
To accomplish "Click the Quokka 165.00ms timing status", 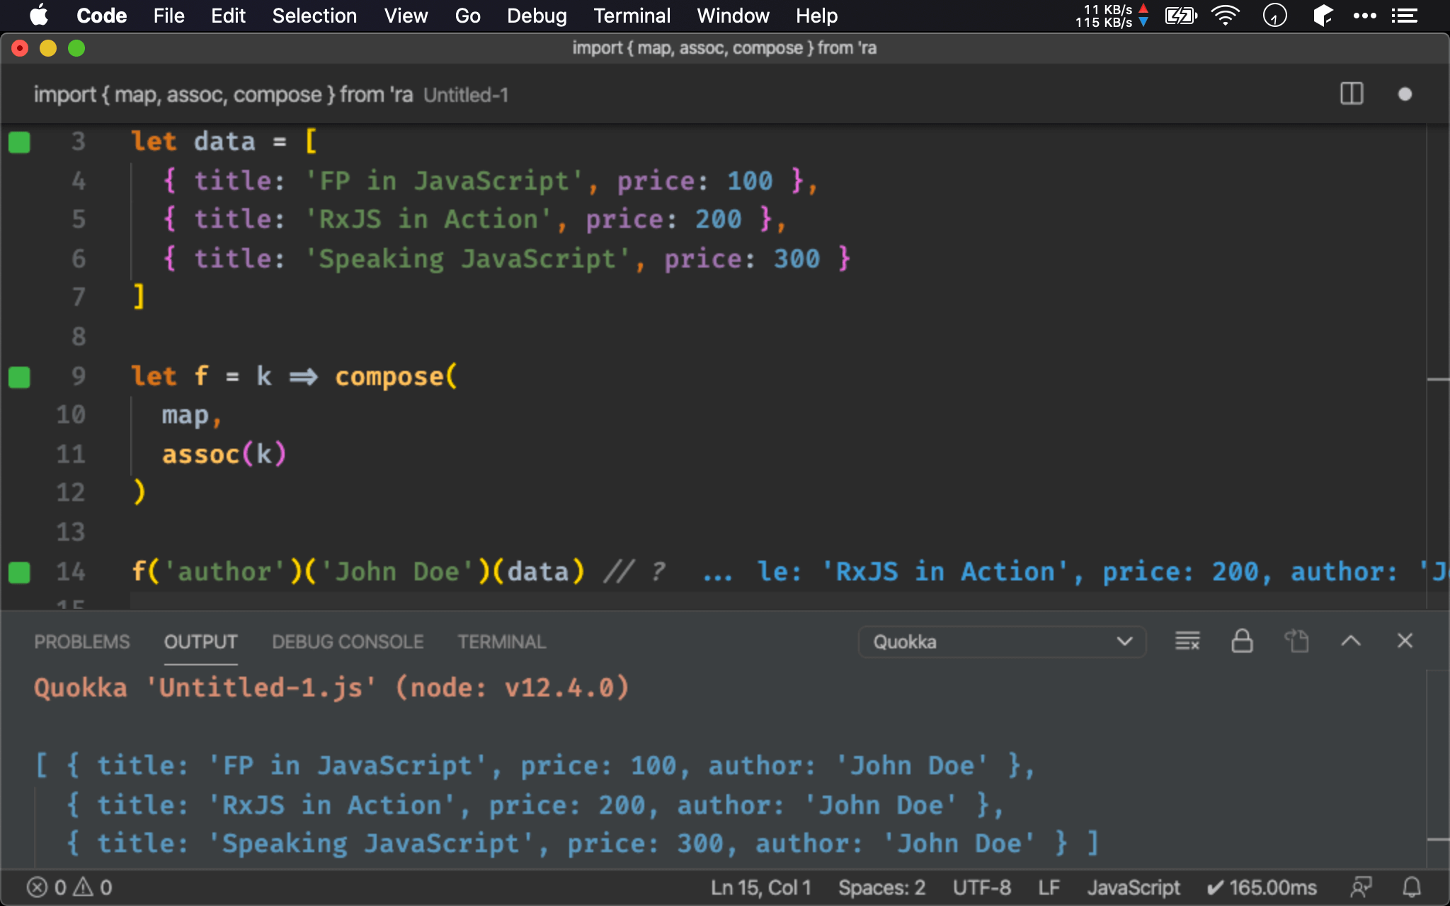I will 1262,888.
